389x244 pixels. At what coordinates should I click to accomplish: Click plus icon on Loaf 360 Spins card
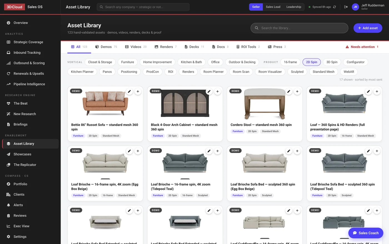click(x=377, y=91)
